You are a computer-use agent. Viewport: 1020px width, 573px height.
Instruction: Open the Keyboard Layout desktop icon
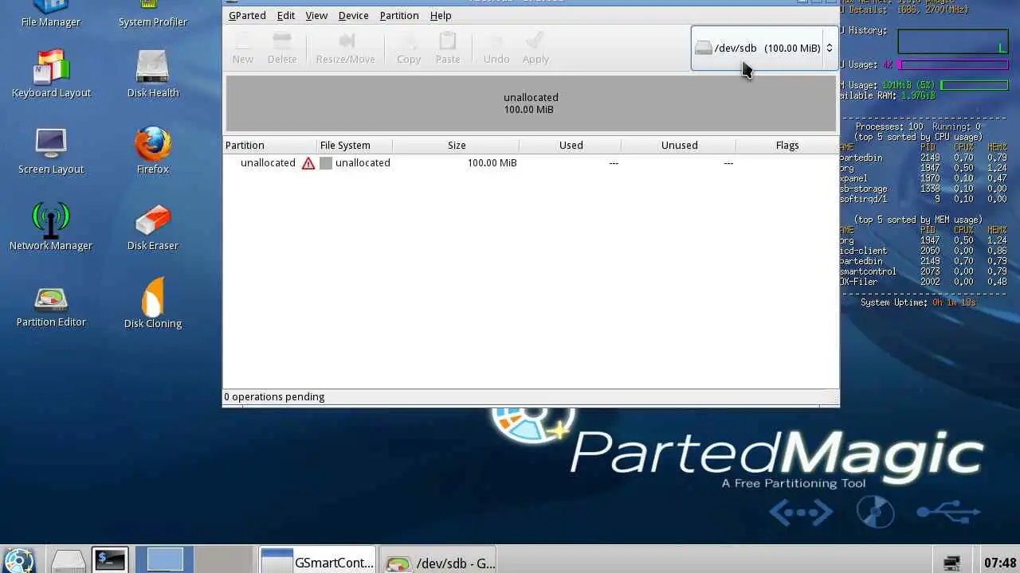51,75
